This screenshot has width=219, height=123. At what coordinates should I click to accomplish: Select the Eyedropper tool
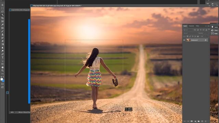coord(2,25)
